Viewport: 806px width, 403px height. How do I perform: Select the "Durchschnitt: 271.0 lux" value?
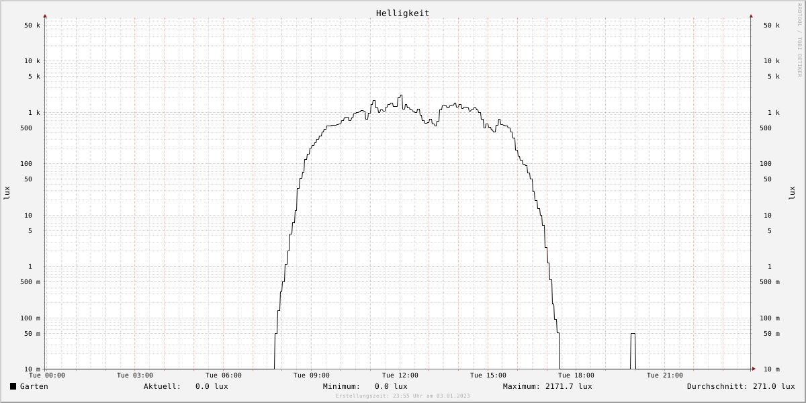pyautogui.click(x=741, y=386)
